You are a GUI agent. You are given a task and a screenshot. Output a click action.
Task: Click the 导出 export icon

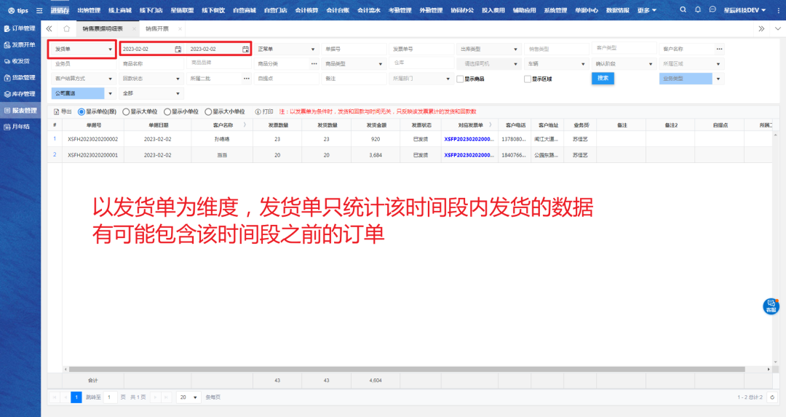tap(57, 112)
